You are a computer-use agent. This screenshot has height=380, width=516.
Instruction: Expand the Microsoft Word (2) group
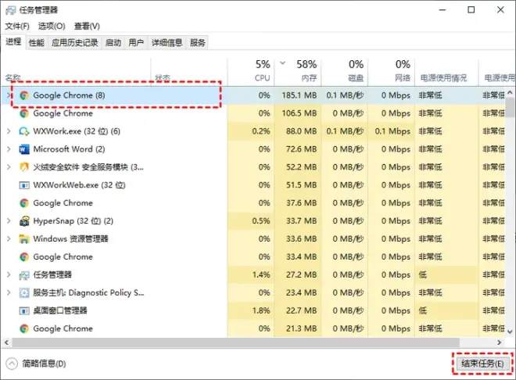point(9,149)
